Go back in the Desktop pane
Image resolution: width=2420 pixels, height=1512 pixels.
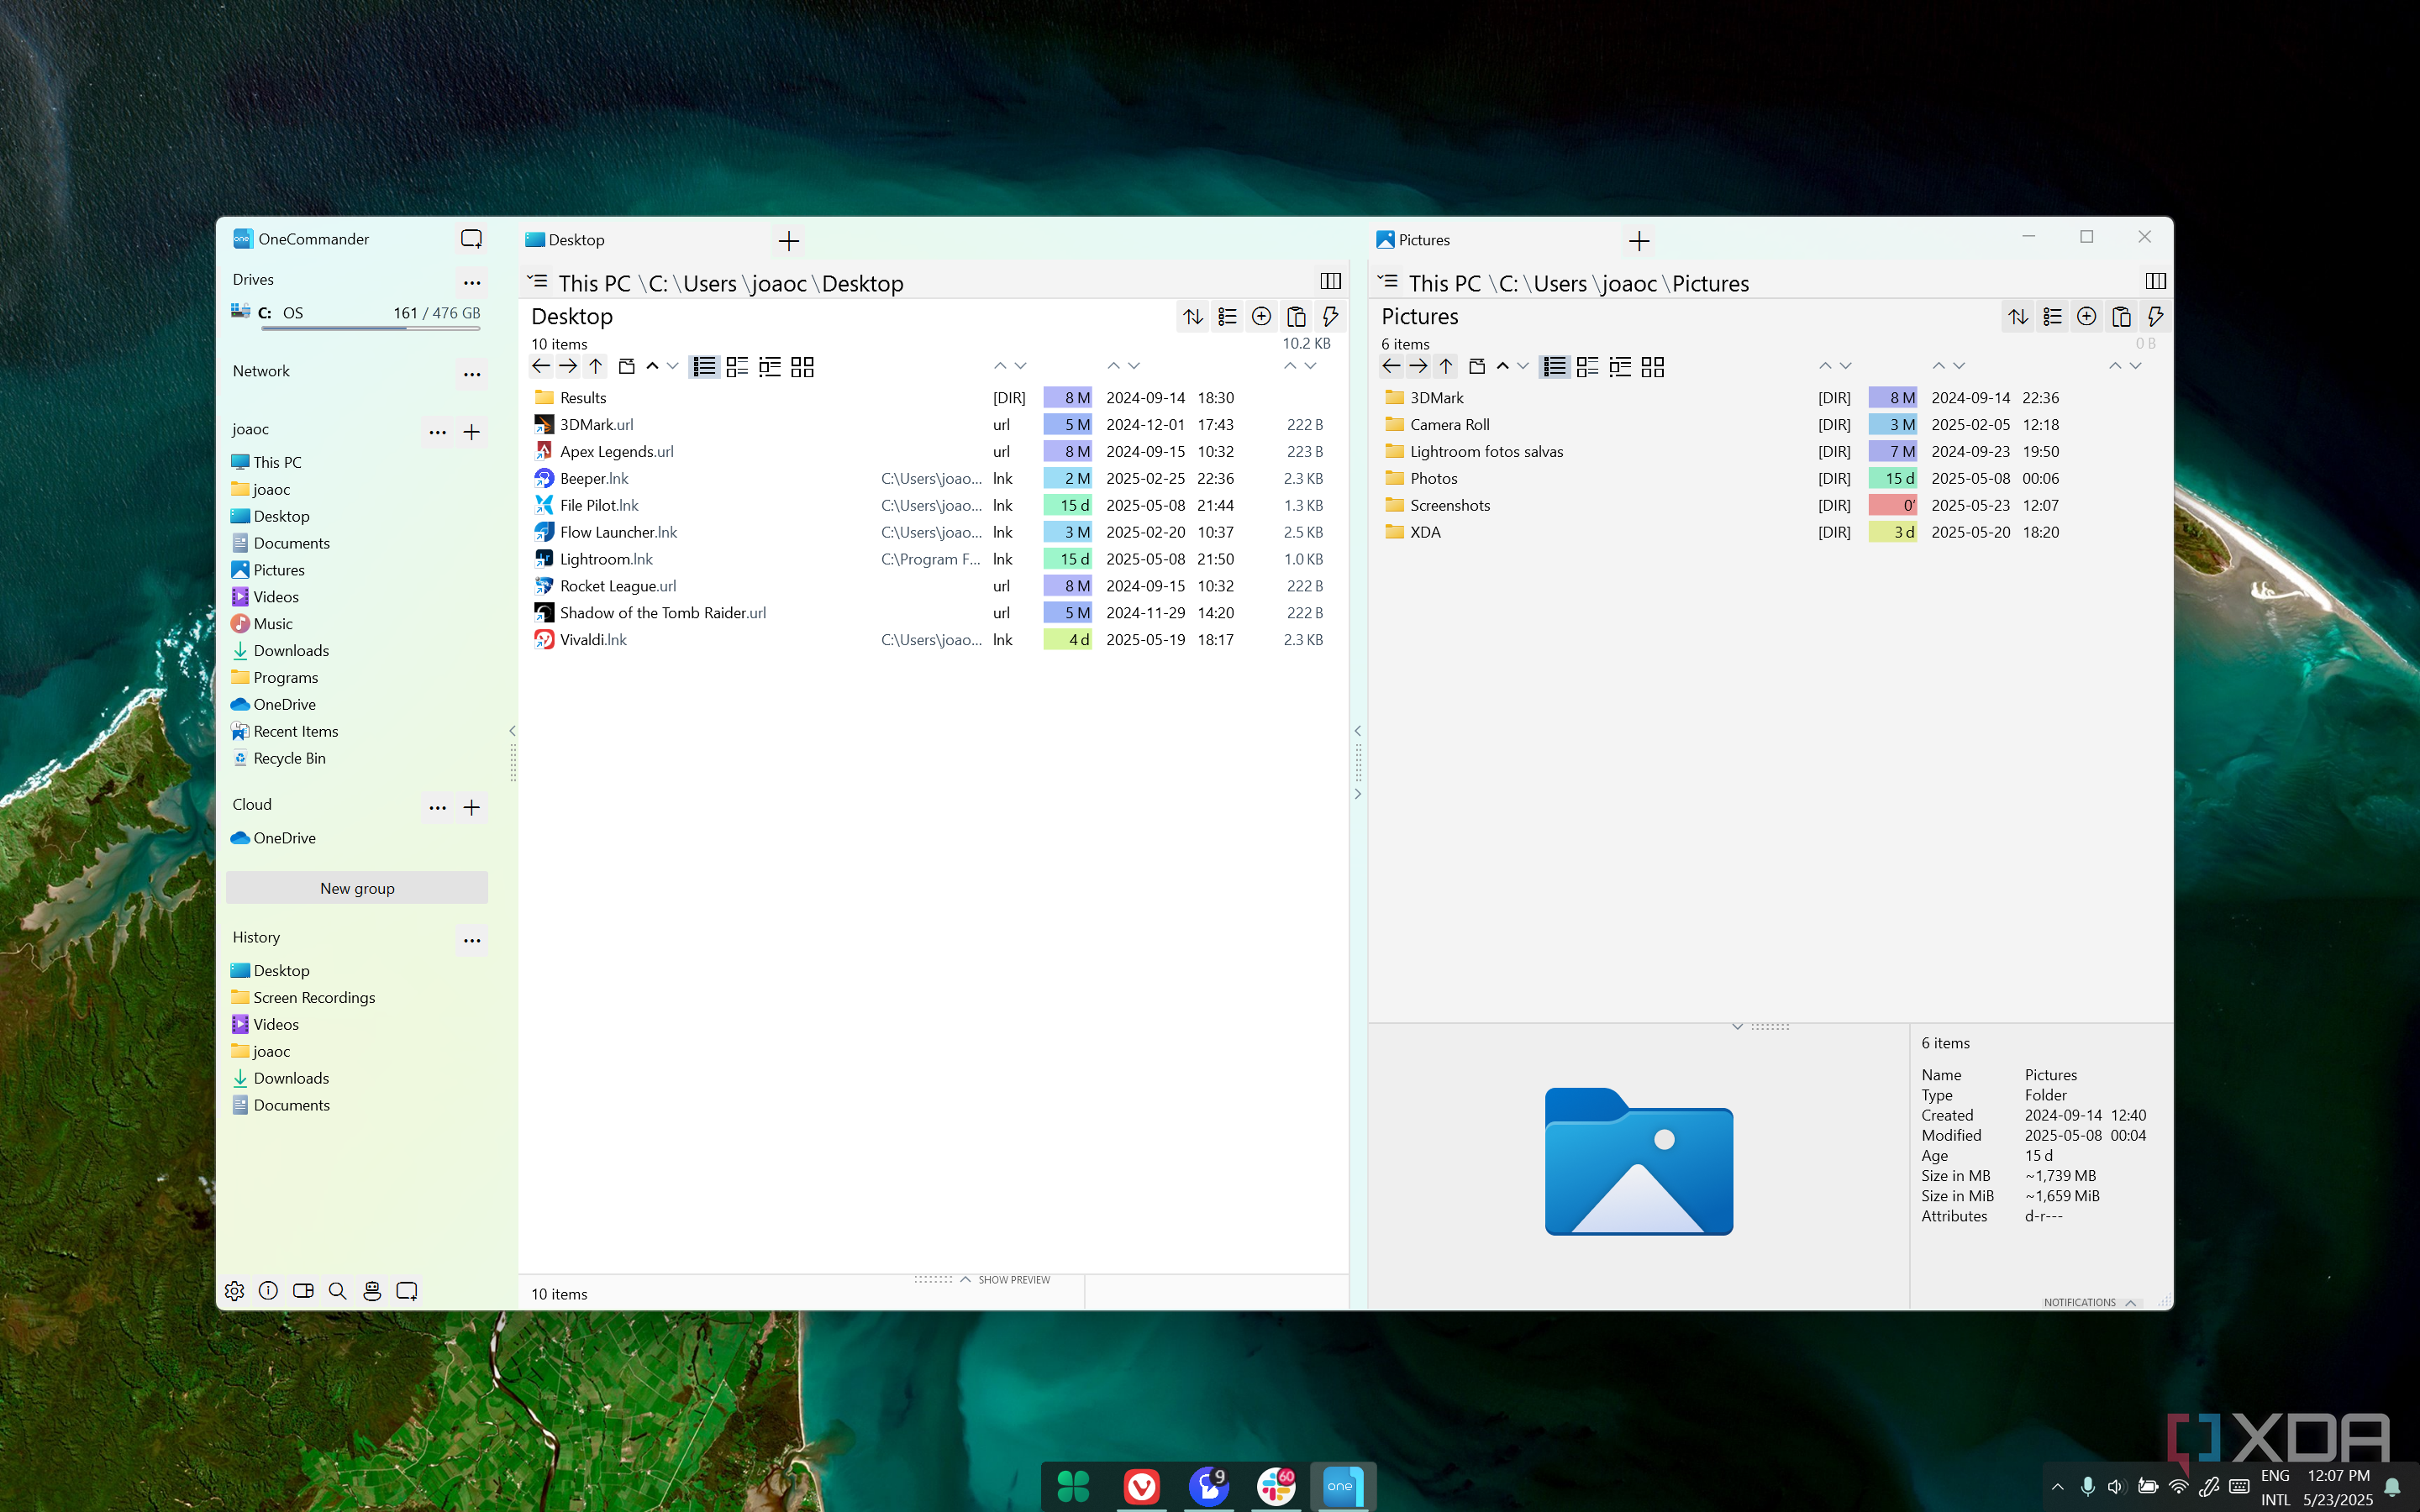pos(541,366)
